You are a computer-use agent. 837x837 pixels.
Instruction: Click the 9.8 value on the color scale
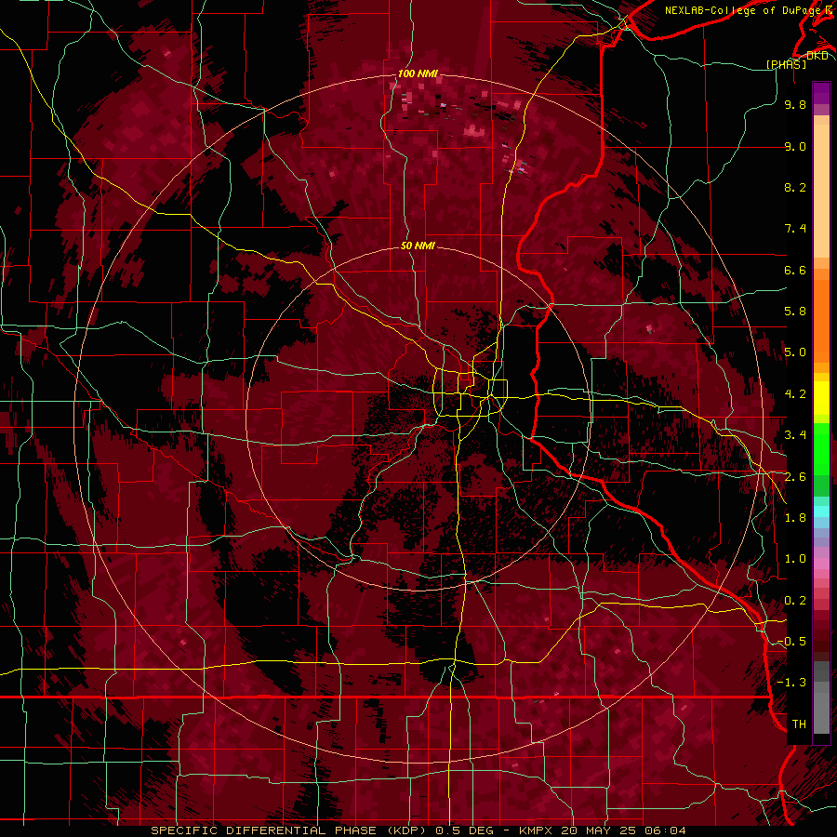795,104
